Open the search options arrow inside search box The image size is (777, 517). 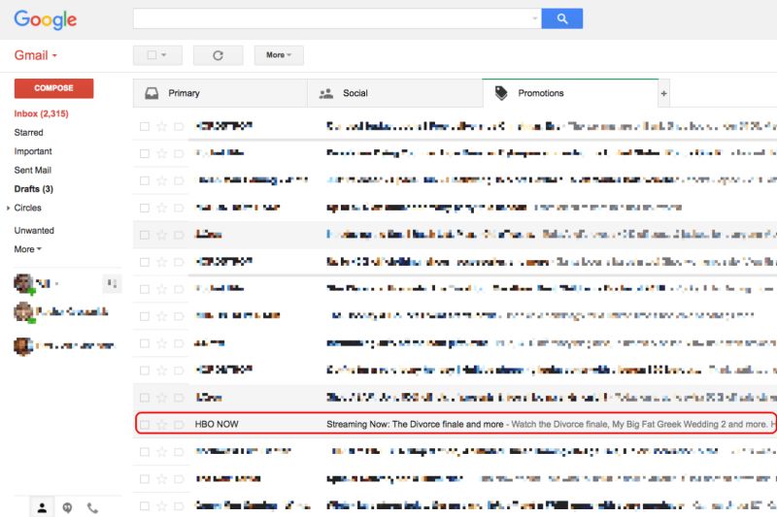click(535, 18)
